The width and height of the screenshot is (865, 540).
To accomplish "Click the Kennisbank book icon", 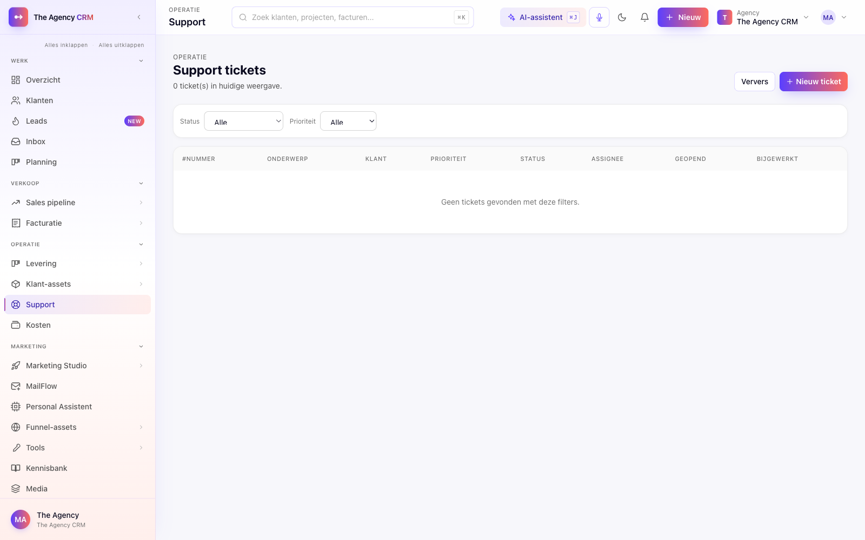I will tap(16, 468).
